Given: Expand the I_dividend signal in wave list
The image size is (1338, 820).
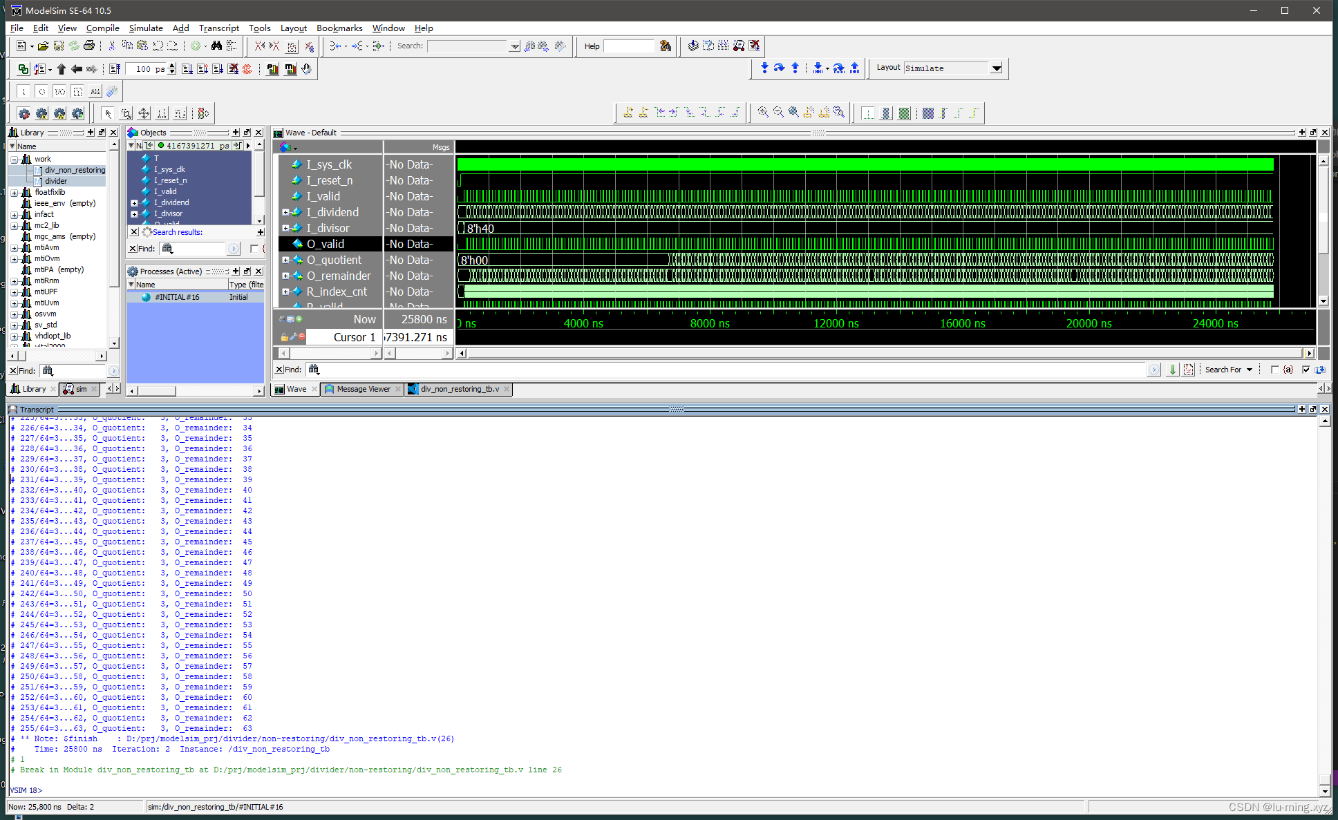Looking at the screenshot, I should tap(285, 212).
